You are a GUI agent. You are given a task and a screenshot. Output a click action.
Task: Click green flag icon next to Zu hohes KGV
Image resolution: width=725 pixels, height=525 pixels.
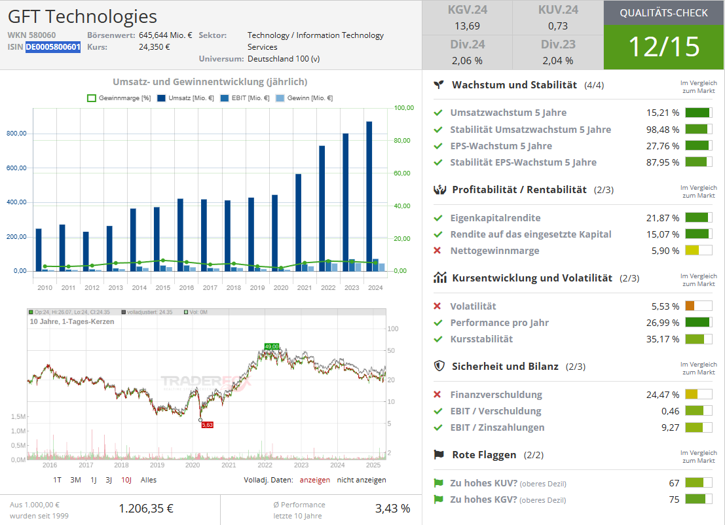(438, 499)
